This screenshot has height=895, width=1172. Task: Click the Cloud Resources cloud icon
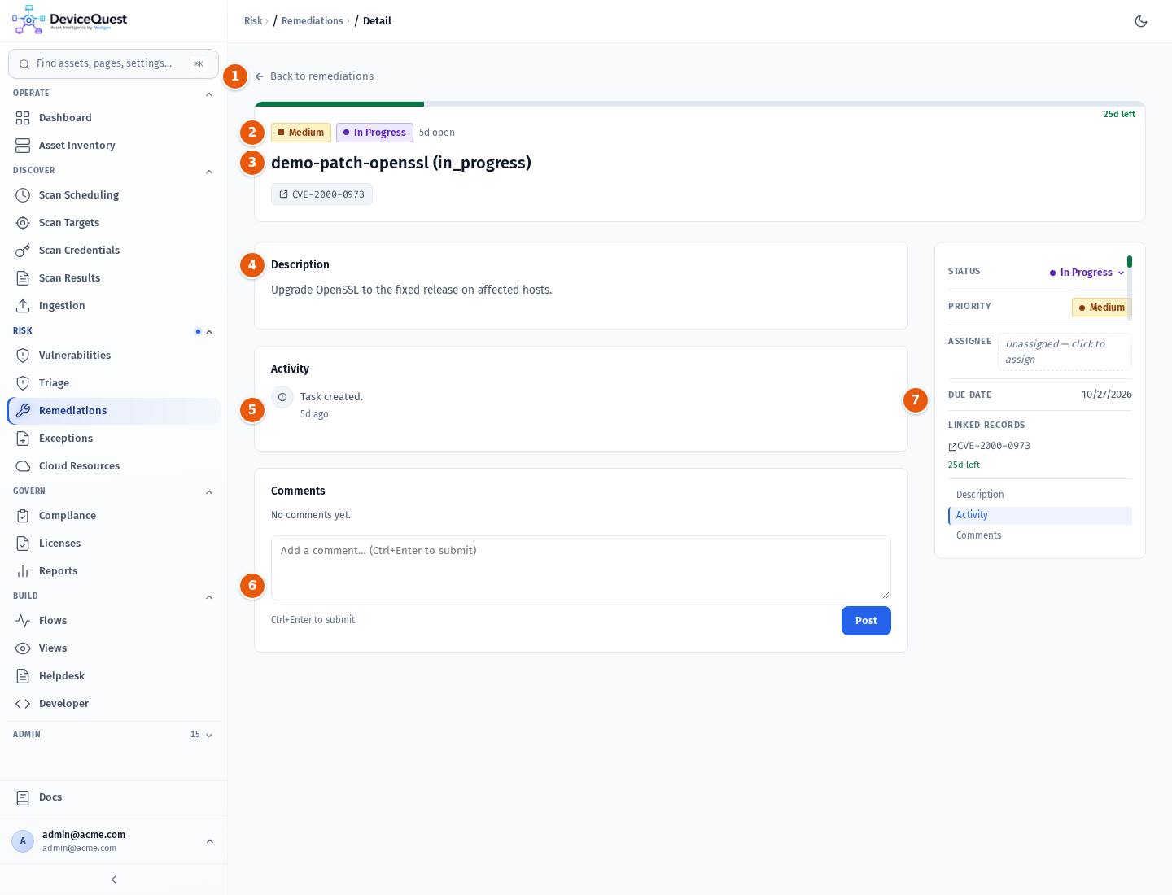(23, 466)
